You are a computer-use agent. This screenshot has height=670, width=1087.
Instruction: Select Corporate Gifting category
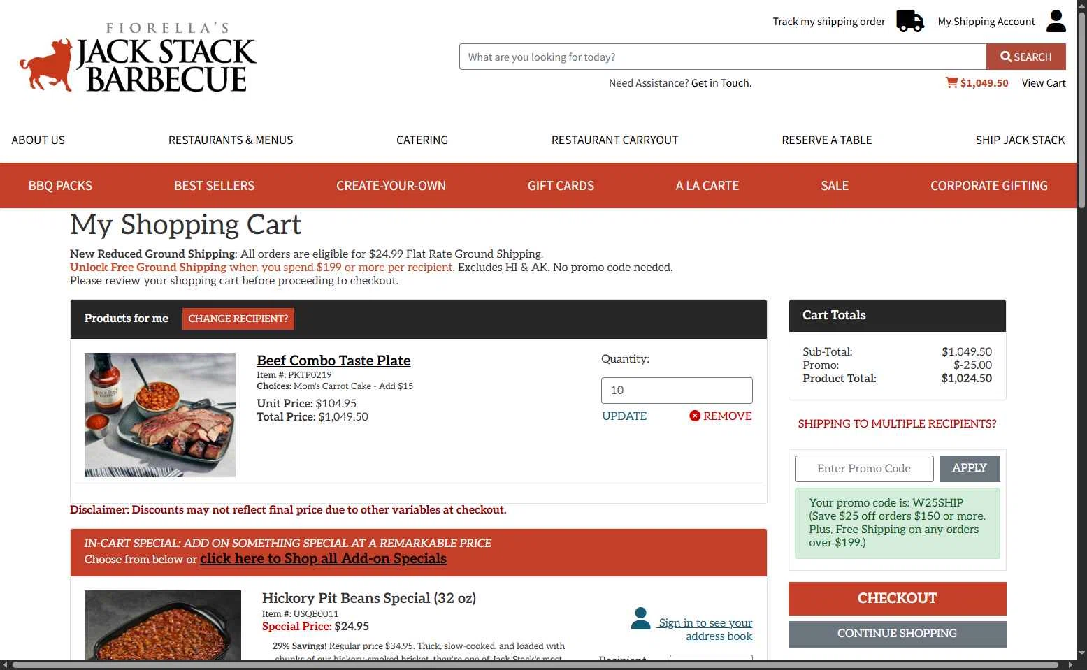pyautogui.click(x=989, y=186)
